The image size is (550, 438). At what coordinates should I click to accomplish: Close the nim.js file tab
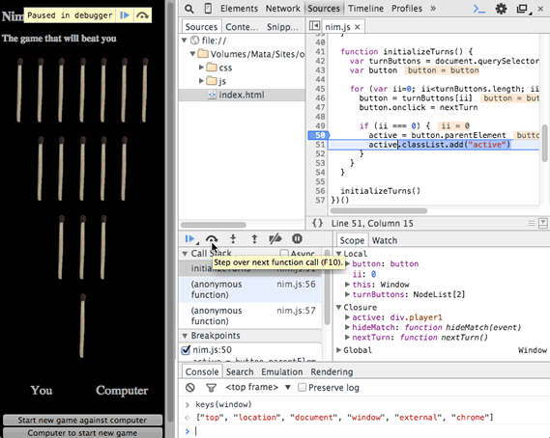point(357,27)
